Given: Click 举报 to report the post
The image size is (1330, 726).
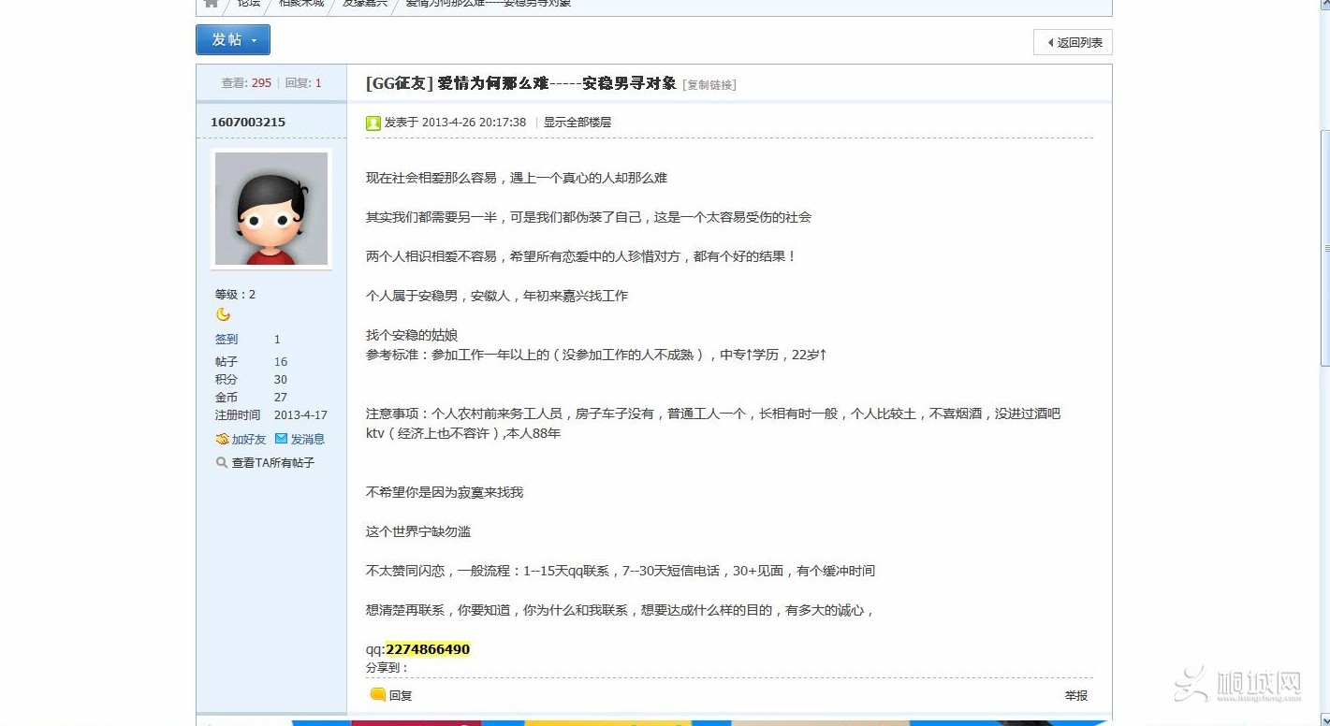Looking at the screenshot, I should (1075, 695).
